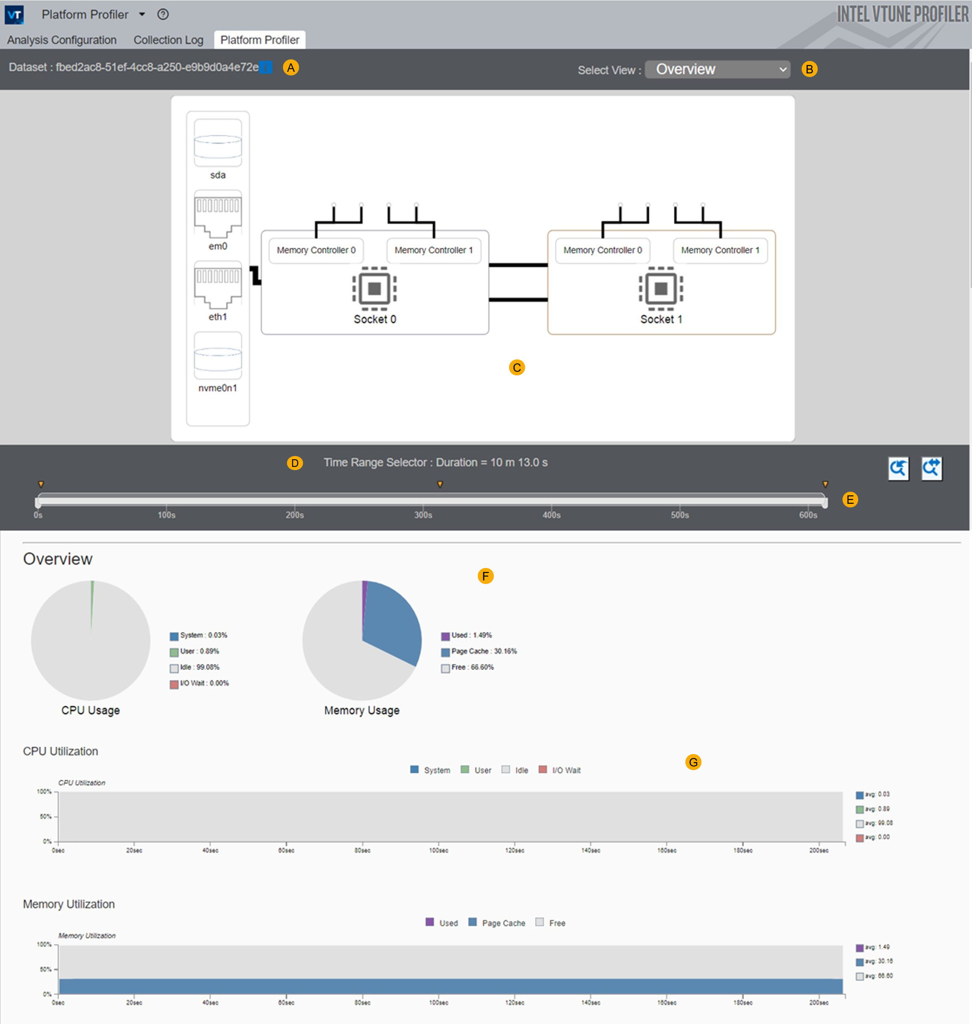Click blue edit icon beside dataset name
Screen dimensions: 972x1024
pos(266,67)
